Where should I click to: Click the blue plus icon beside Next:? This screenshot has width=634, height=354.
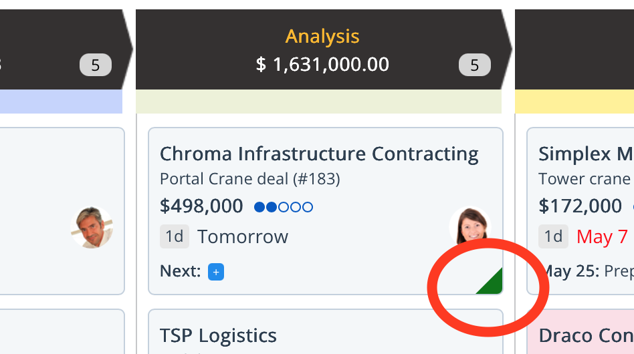point(215,272)
